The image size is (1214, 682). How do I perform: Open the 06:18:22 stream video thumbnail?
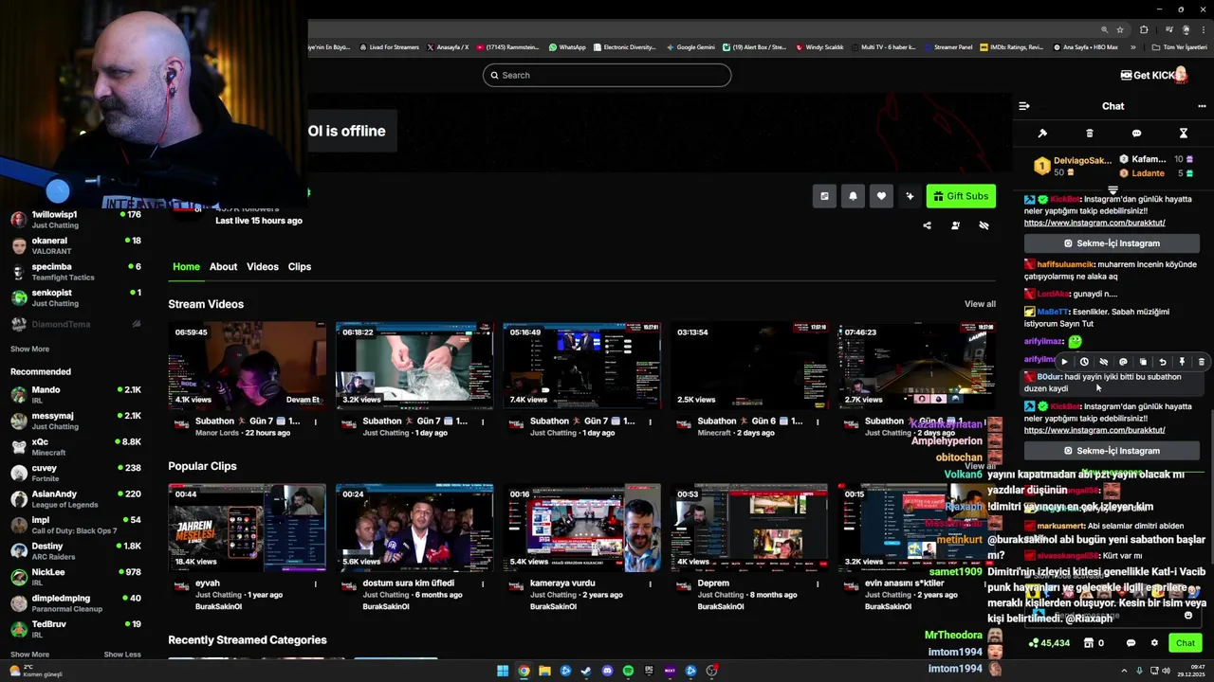(414, 366)
